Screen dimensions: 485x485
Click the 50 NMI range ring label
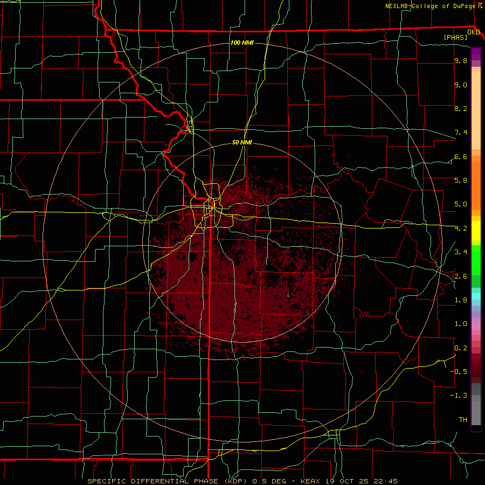coord(242,142)
